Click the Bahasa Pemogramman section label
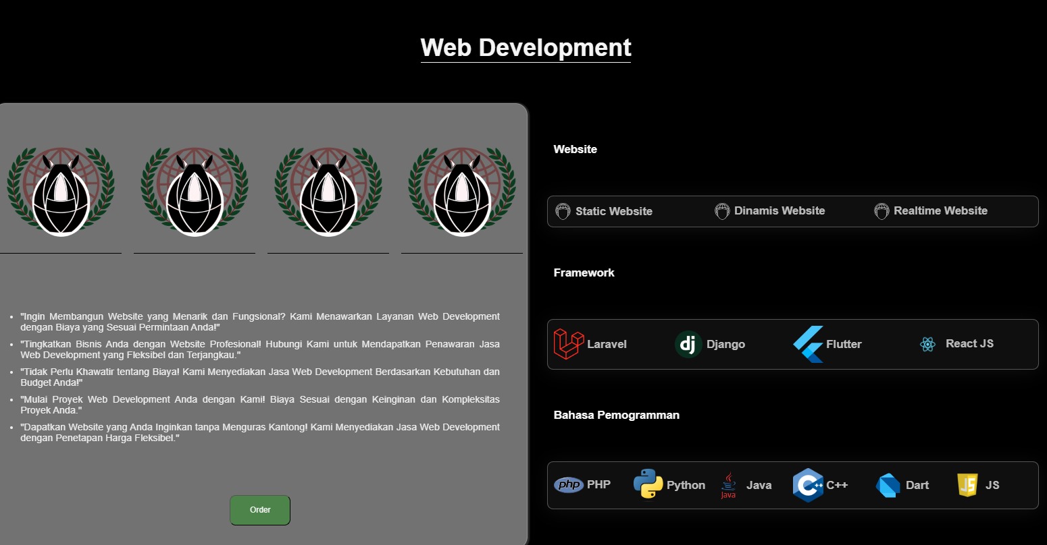Screen dimensions: 1047x545 [616, 415]
